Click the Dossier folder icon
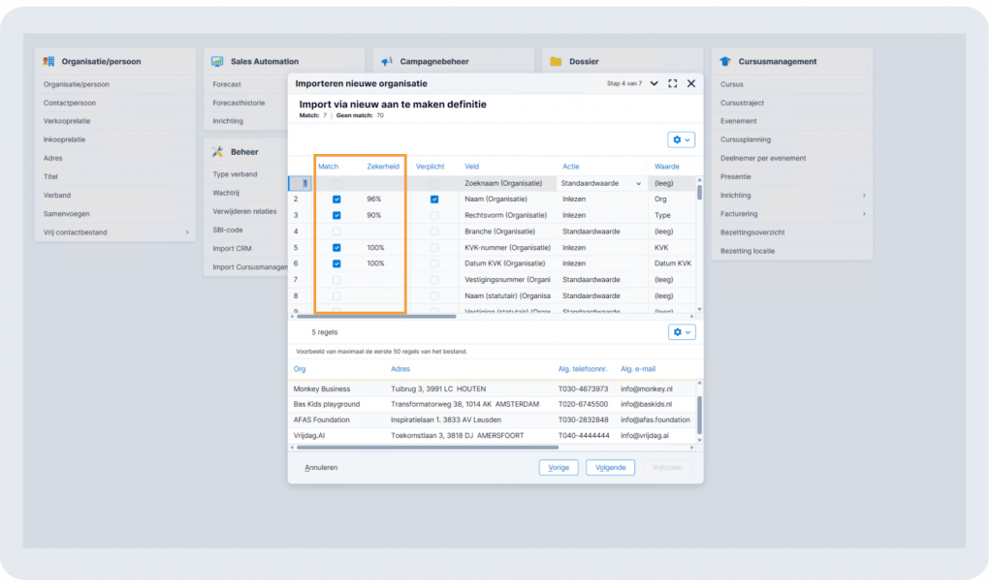 tap(556, 61)
